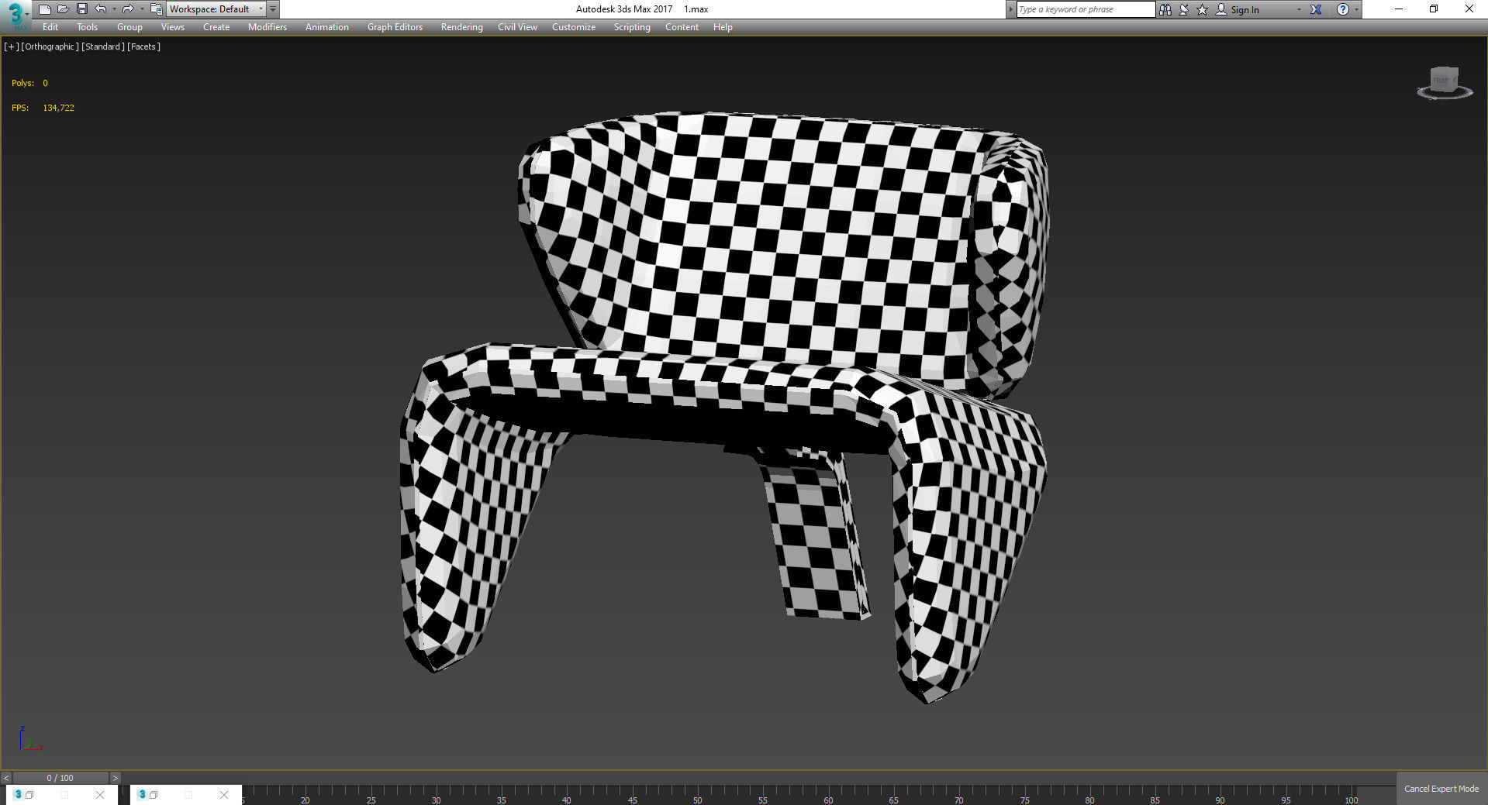The height and width of the screenshot is (805, 1488).
Task: Click the FPS: 134,722 statistic text
Action: (43, 108)
